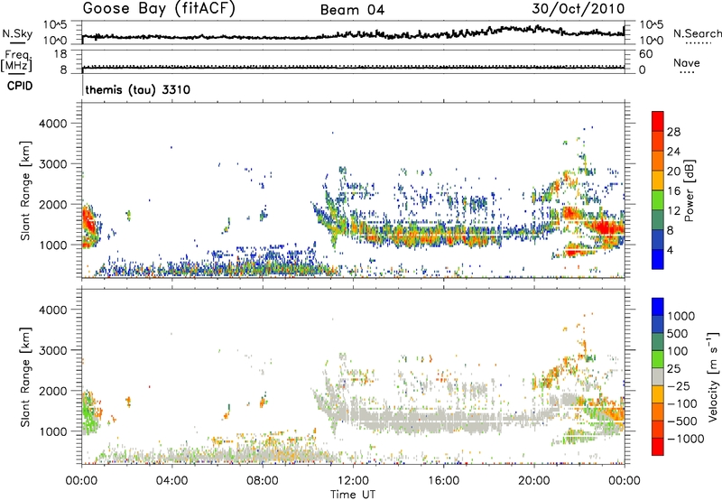Screen dimensions: 722x500
Task: Click the blue bottom of the Power colorbar
Action: pyautogui.click(x=658, y=259)
